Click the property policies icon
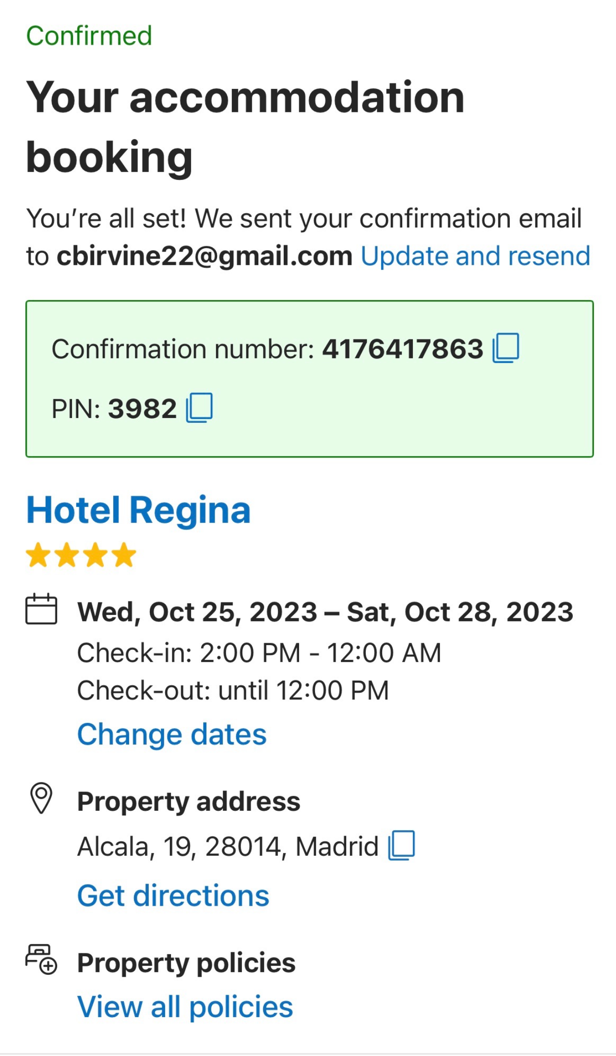Image resolution: width=616 pixels, height=1056 pixels. [x=41, y=959]
